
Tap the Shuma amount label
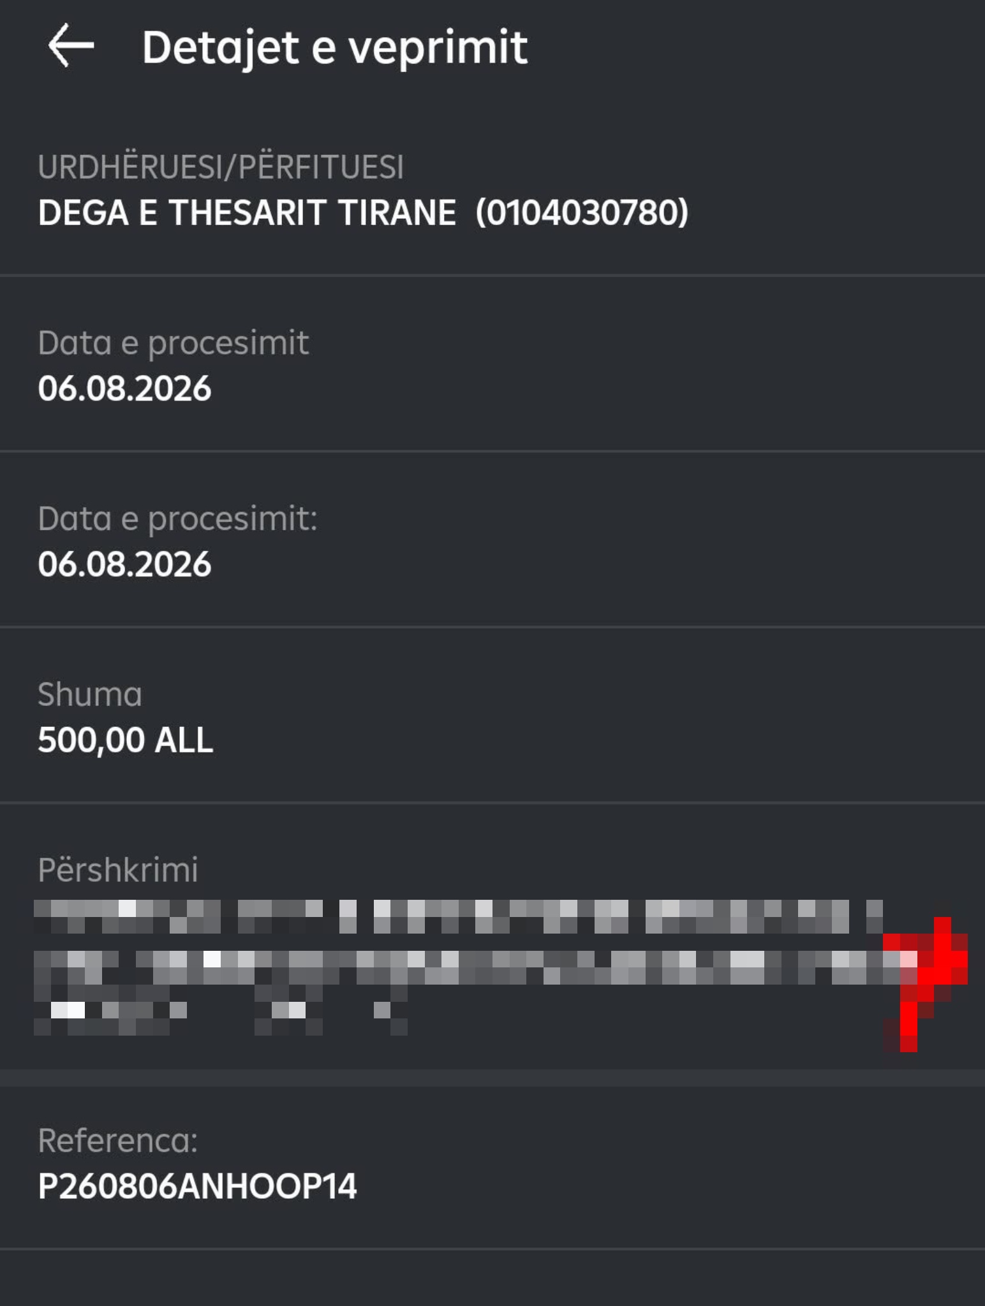[90, 694]
